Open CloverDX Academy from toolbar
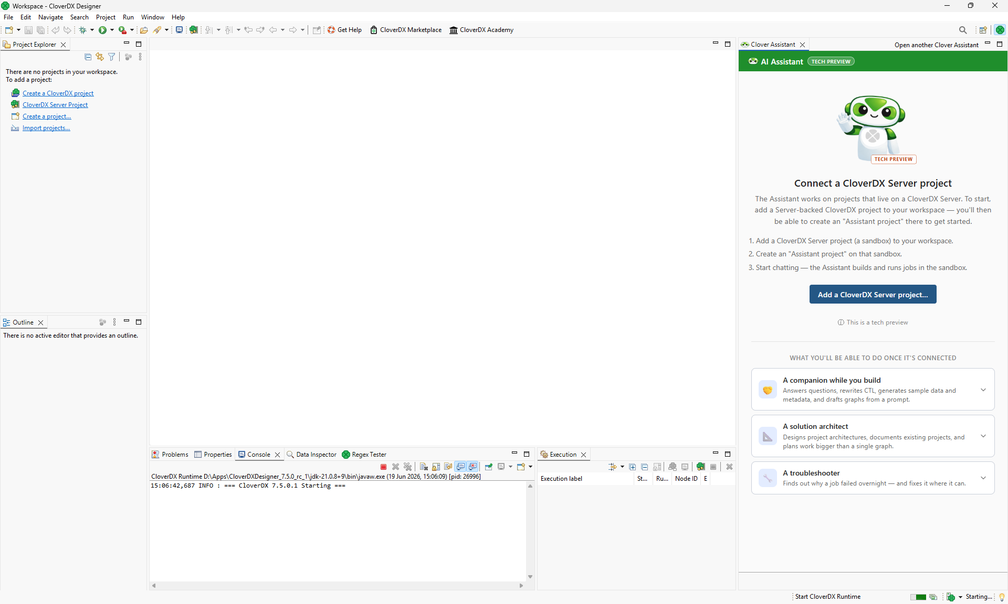Viewport: 1008px width, 604px height. click(x=481, y=30)
